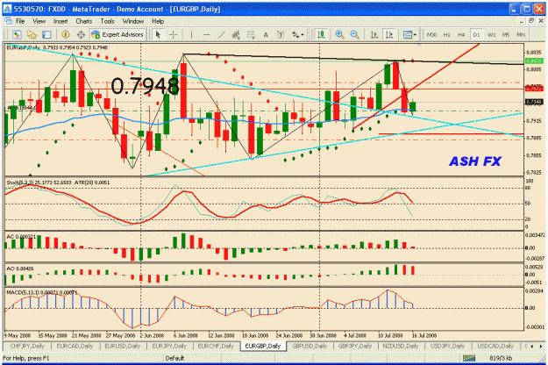
Task: Open the Insert menu
Action: pos(60,21)
